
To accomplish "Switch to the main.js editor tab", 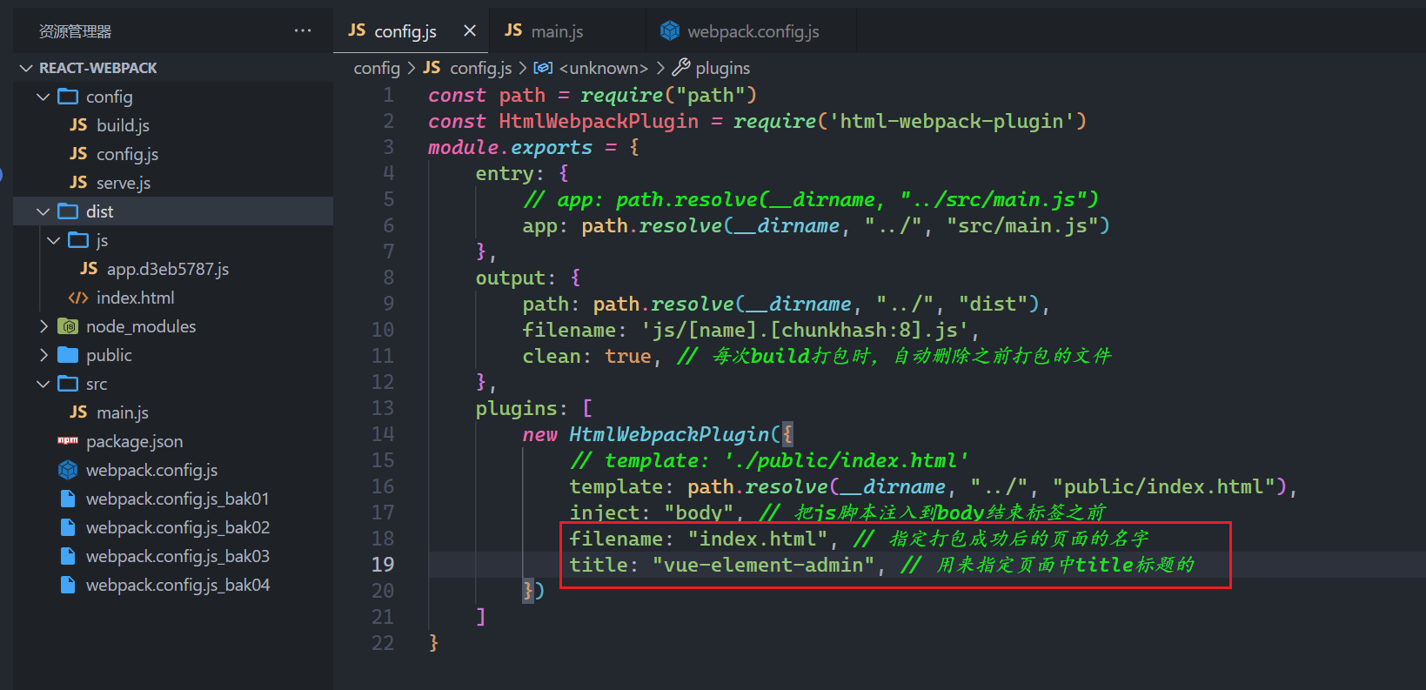I will click(x=567, y=30).
